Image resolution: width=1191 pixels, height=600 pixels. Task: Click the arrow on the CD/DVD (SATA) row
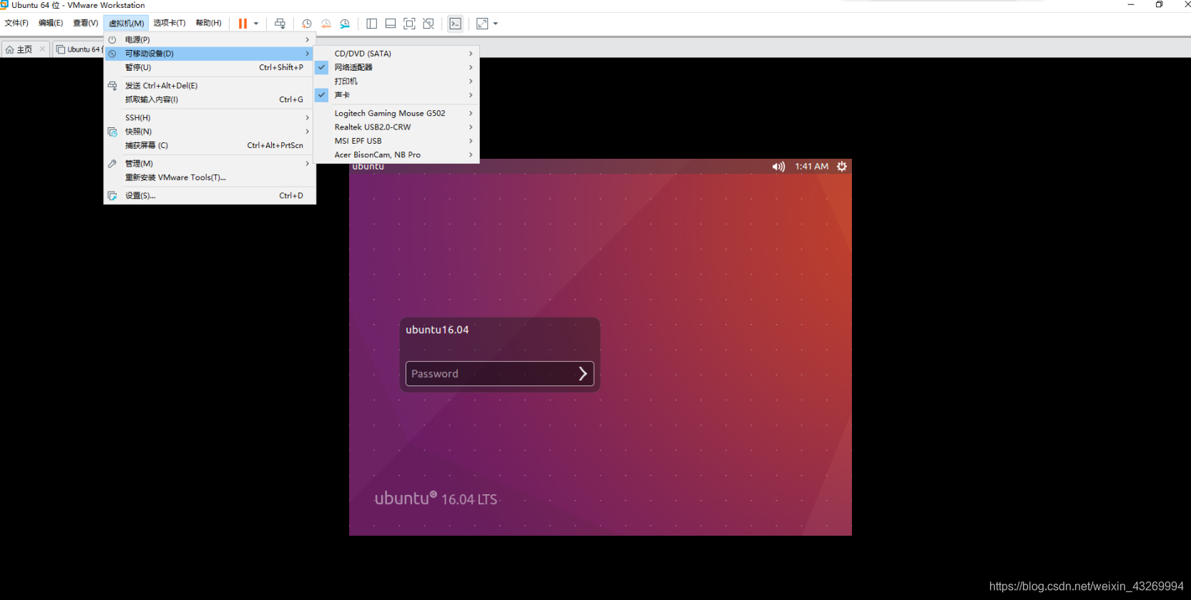(471, 54)
